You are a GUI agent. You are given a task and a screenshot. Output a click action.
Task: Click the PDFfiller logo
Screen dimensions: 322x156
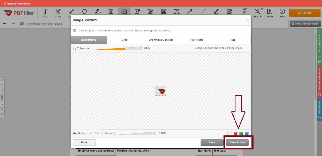click(x=19, y=13)
